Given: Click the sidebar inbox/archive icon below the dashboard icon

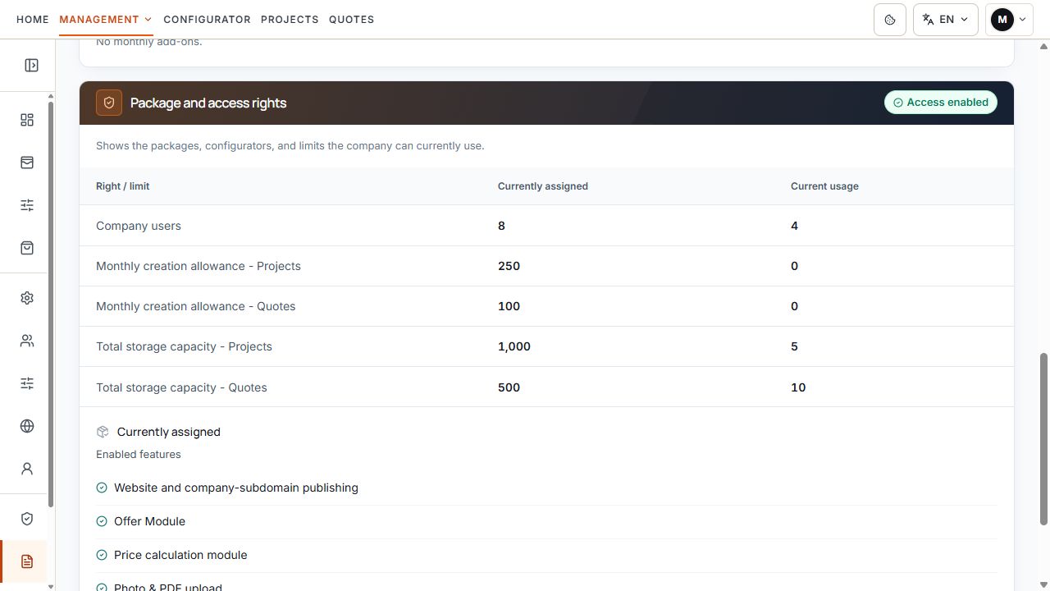Looking at the screenshot, I should click(27, 163).
